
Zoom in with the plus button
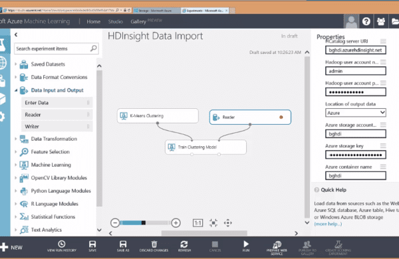(x=176, y=223)
